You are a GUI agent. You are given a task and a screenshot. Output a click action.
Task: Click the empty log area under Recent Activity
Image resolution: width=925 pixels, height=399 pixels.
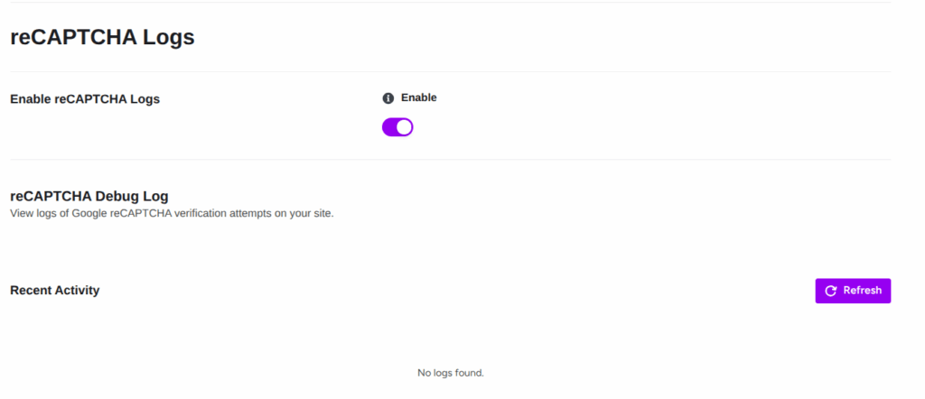pos(451,354)
